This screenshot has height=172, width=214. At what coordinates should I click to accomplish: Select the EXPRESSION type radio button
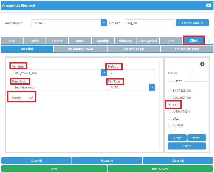coord(170,91)
